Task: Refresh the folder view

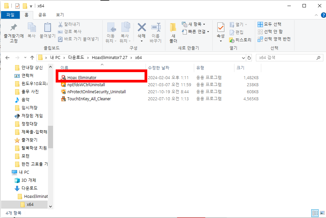Action: click(249, 58)
